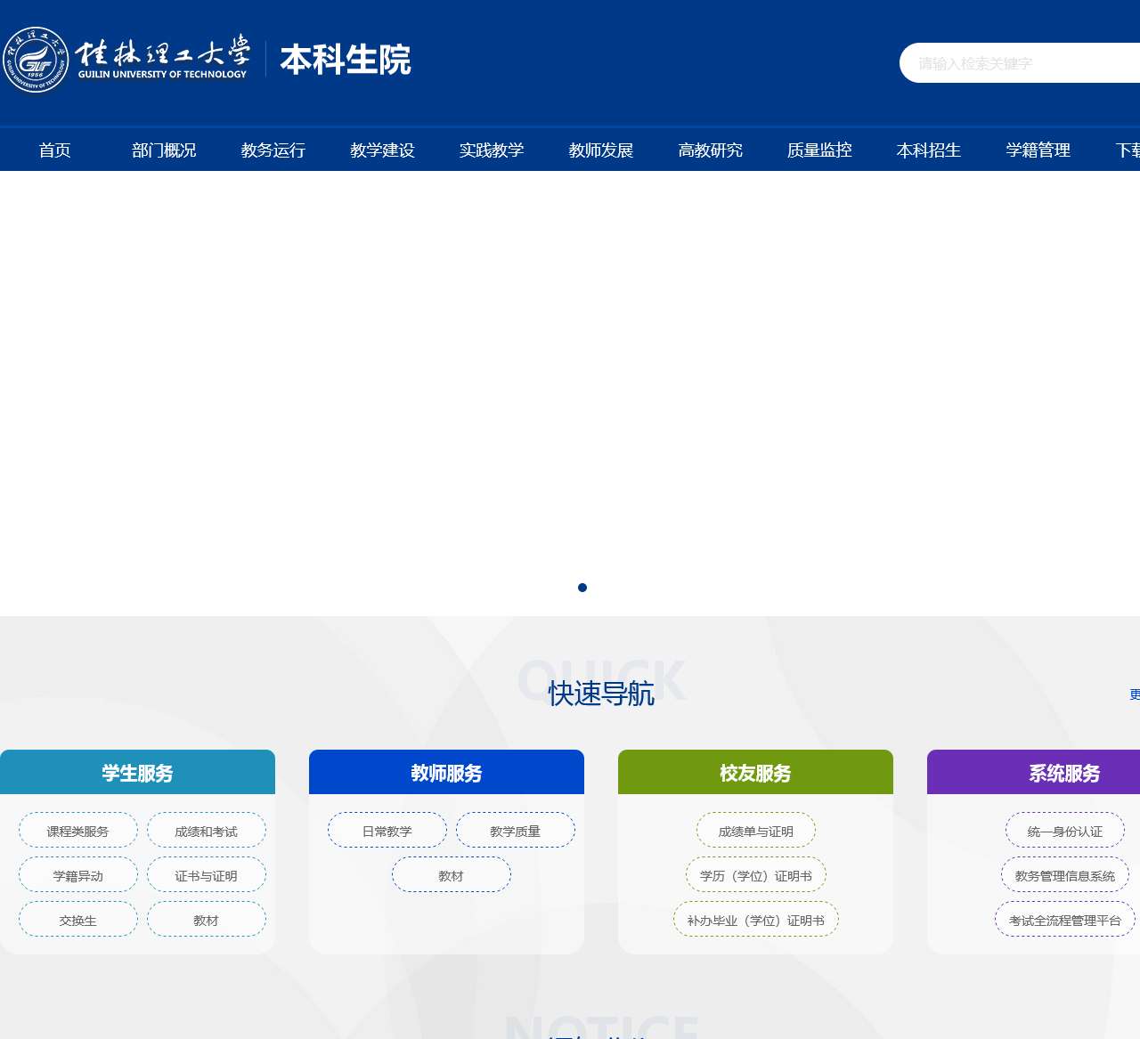Go to the 教学建设 navigation item
This screenshot has height=1039, width=1140.
pos(382,150)
